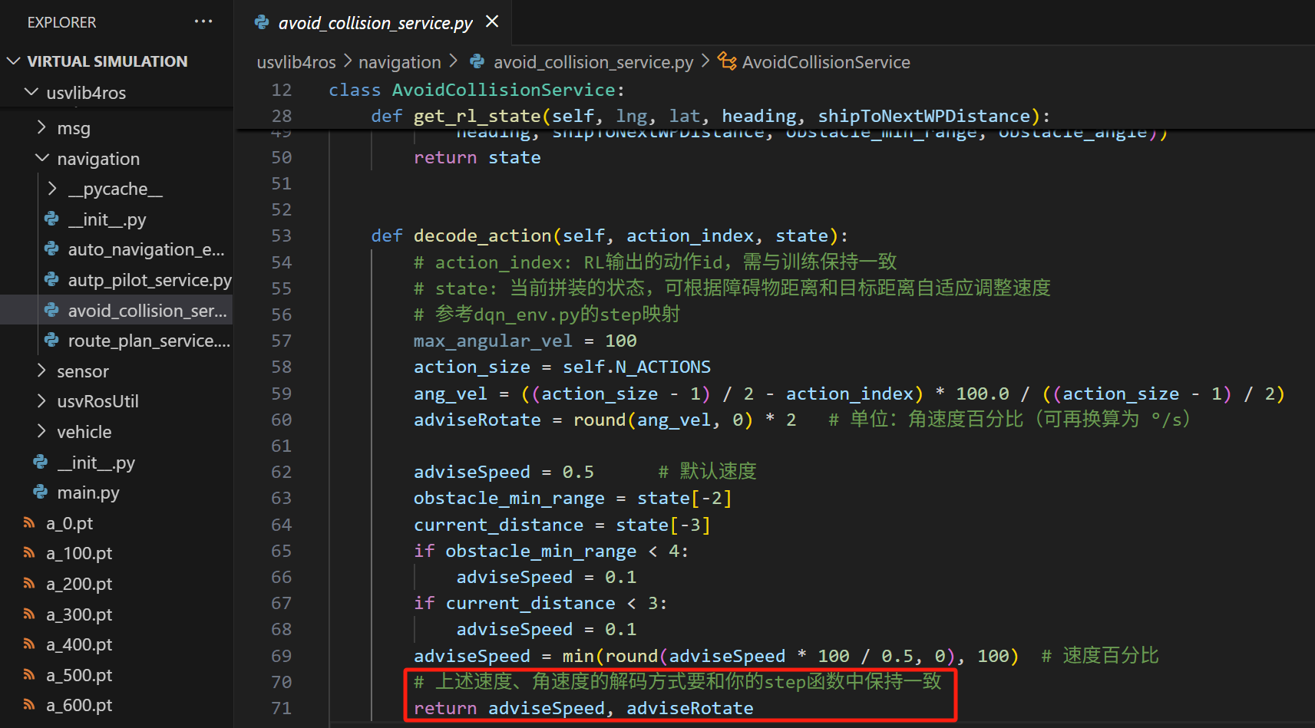Open a_0.pt file in the explorer

coord(69,523)
